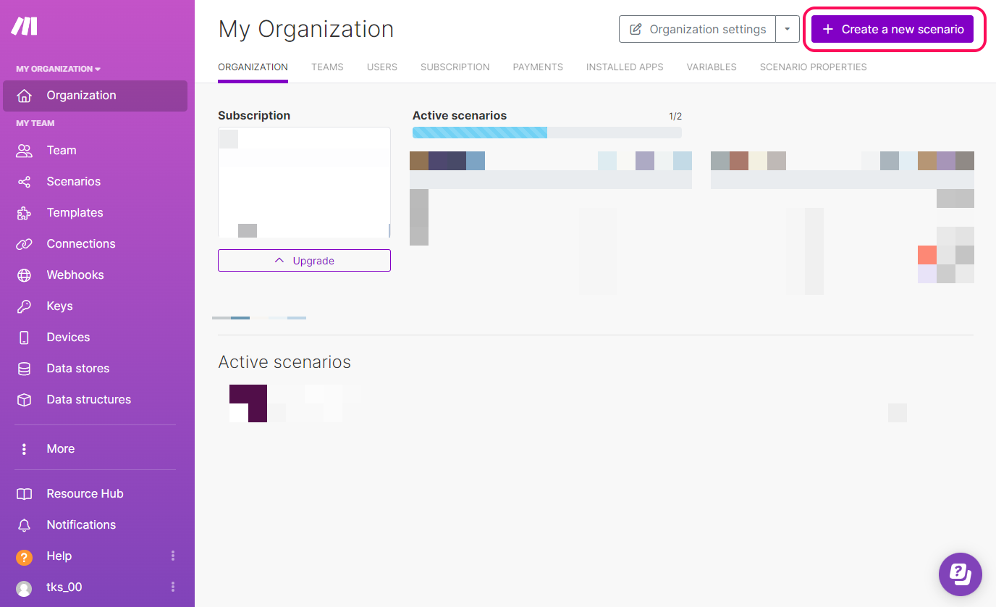Viewport: 996px width, 607px height.
Task: Click the More three-dots icon
Action: [25, 449]
